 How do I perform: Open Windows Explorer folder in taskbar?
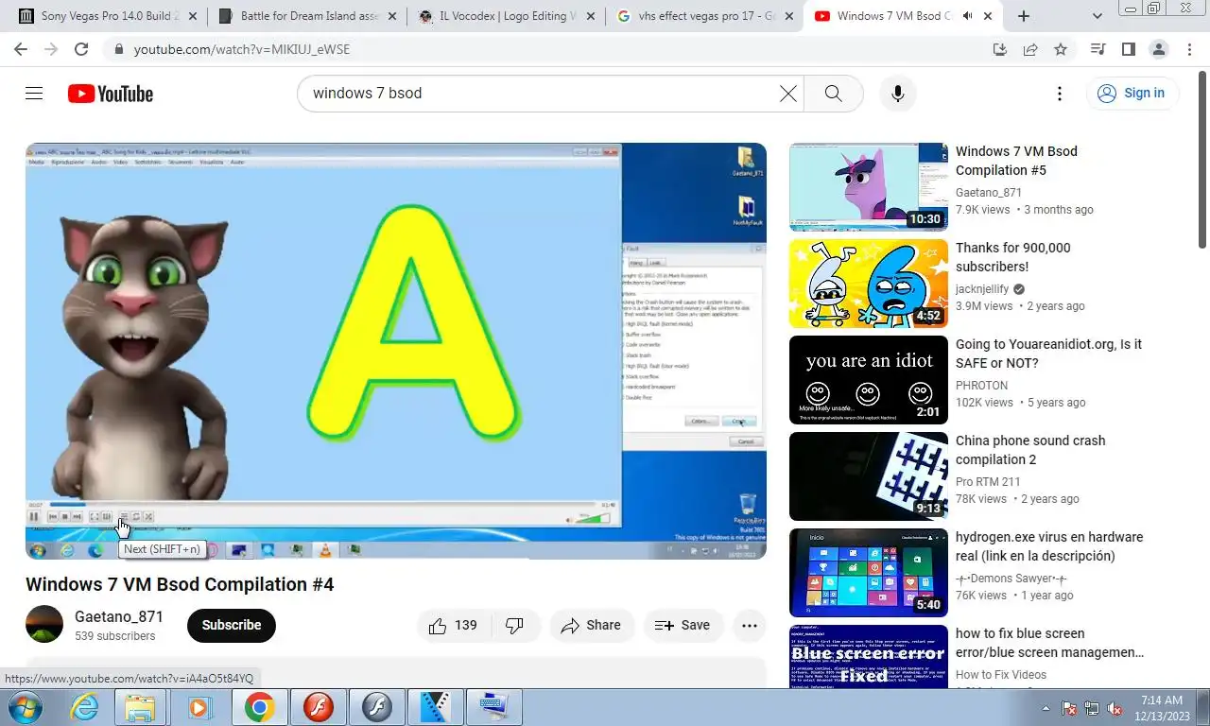141,707
